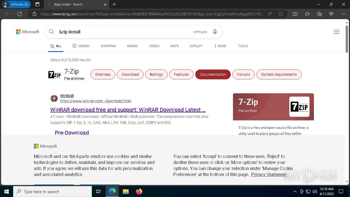Select the System requirements pill

pos(279,74)
